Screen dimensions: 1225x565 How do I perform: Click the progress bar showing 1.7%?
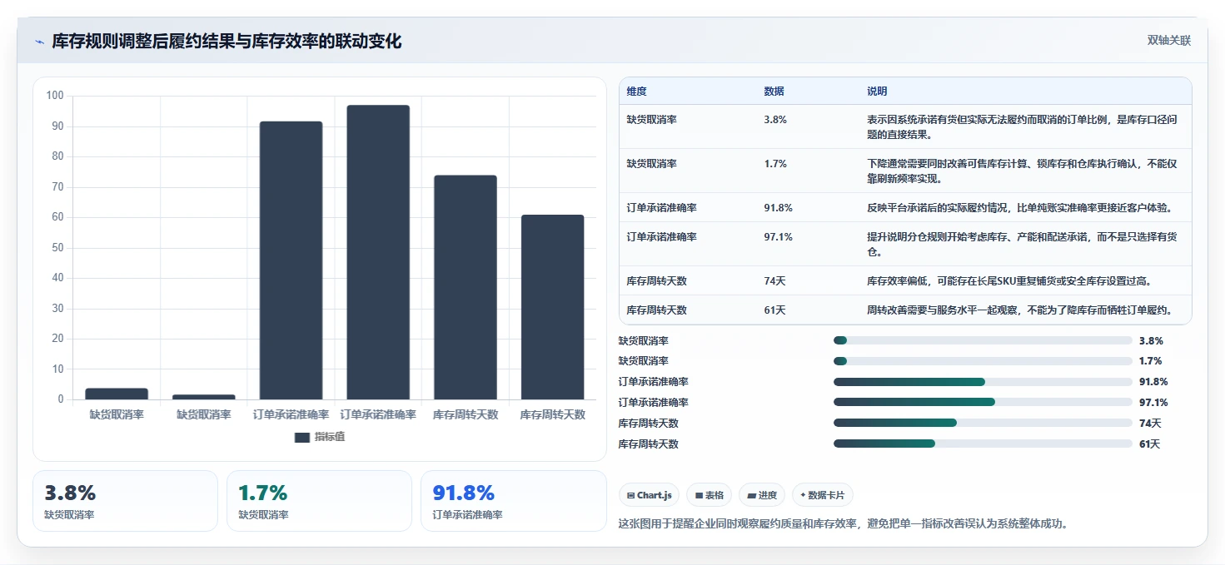983,361
